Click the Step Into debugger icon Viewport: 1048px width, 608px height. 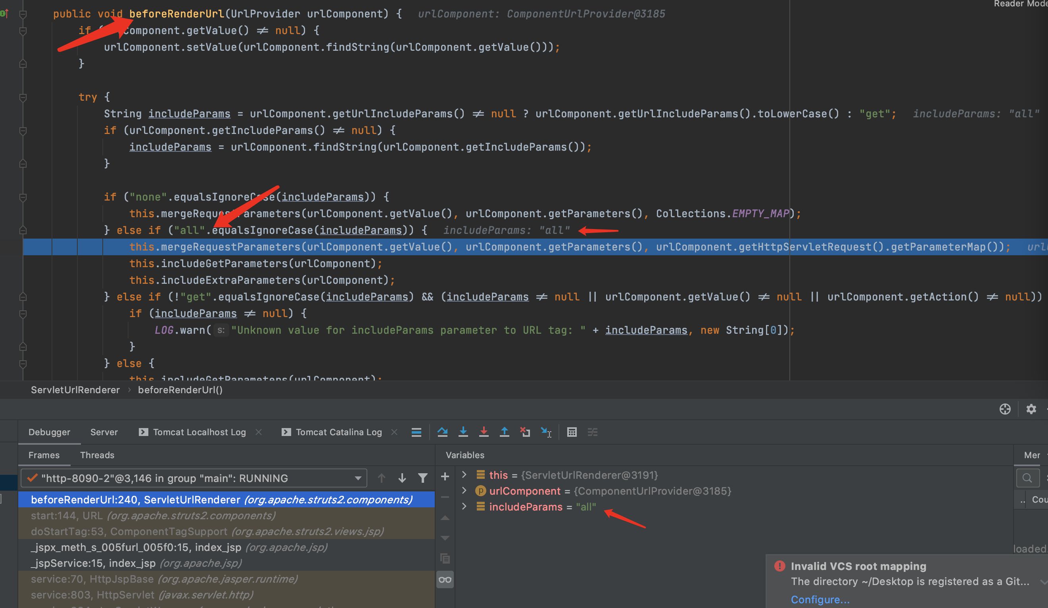point(463,432)
